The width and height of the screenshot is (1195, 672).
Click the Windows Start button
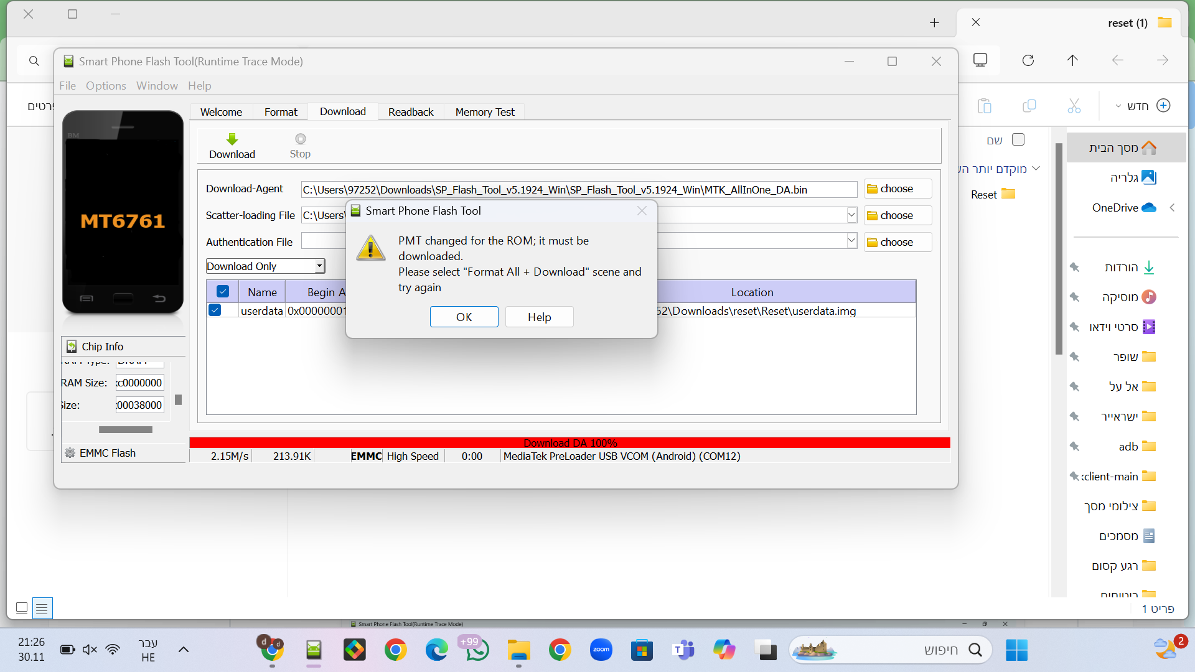(x=1016, y=650)
